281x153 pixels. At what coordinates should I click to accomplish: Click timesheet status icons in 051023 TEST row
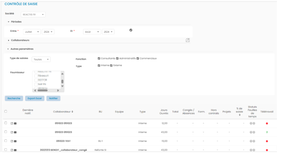click(x=252, y=141)
